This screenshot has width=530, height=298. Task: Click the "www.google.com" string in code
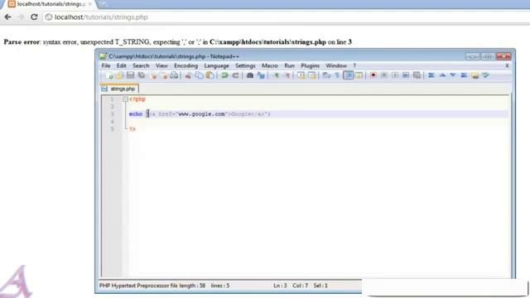click(x=200, y=114)
